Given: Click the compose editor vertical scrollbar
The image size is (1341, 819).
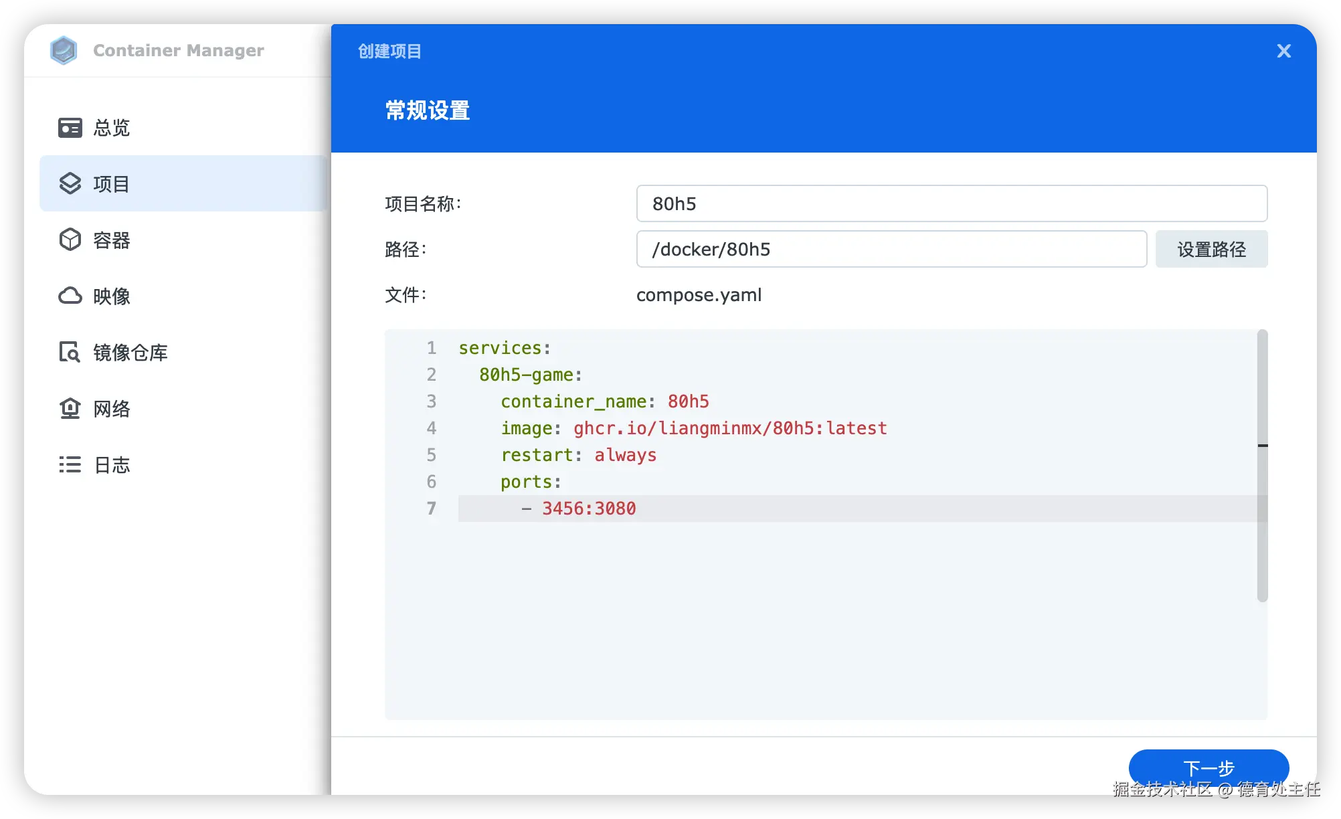Looking at the screenshot, I should point(1262,466).
